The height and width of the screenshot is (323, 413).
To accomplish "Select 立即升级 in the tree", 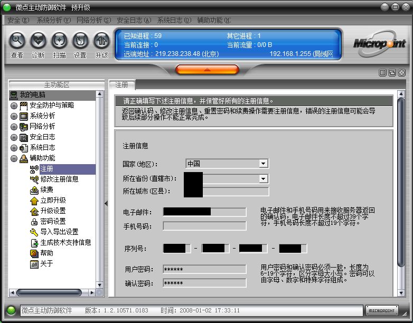I will 53,201.
